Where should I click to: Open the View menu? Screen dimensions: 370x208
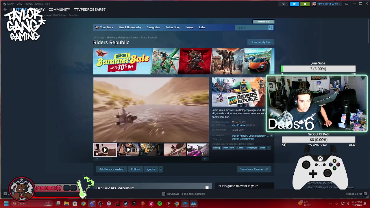[x=19, y=4]
